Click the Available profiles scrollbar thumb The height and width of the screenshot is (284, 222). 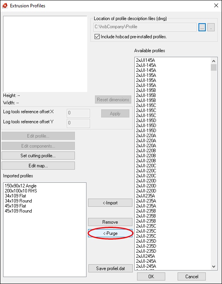(x=214, y=67)
